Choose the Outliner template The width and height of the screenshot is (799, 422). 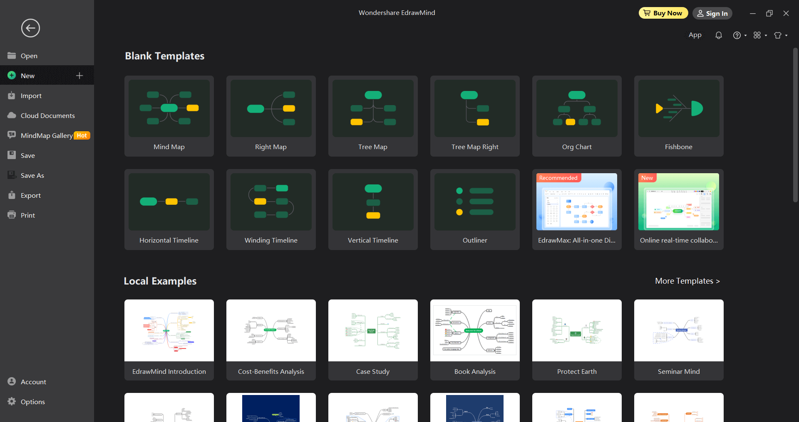(475, 209)
